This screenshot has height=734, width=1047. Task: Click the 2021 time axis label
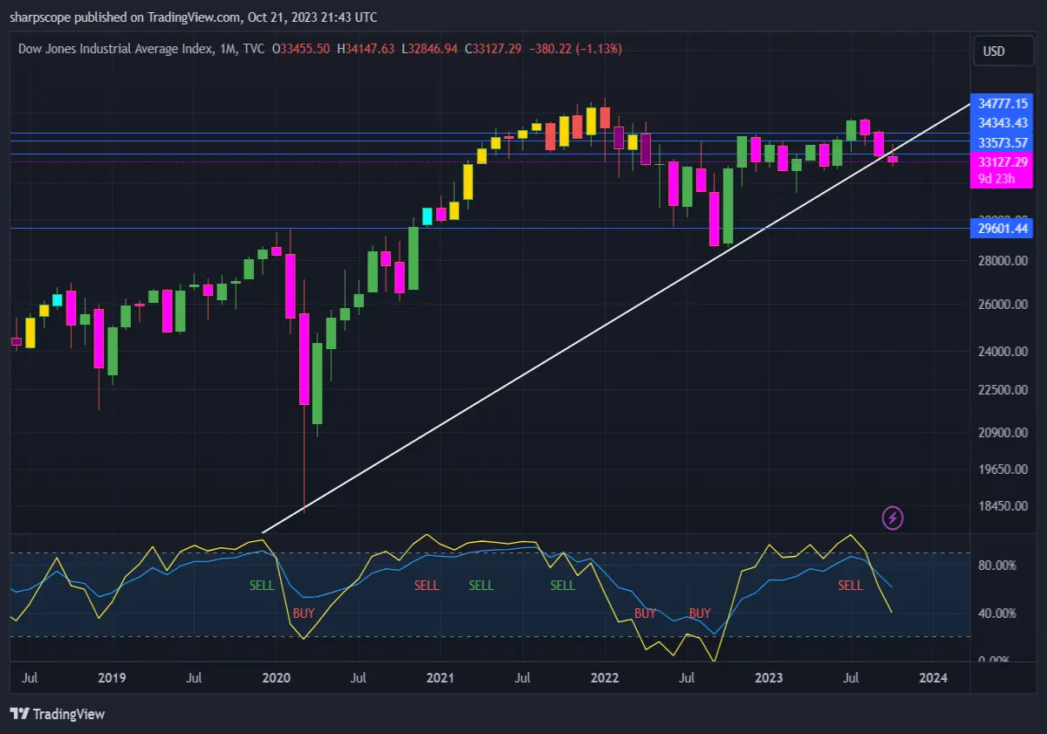[x=441, y=677]
